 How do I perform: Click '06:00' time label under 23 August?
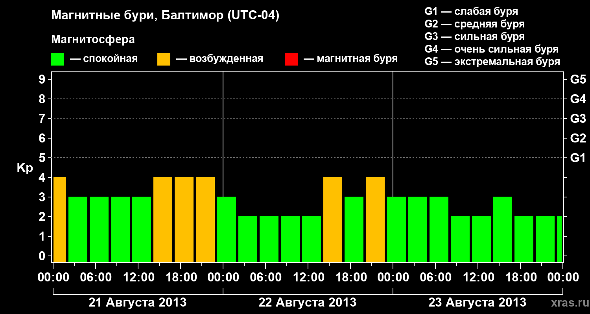(x=435, y=277)
